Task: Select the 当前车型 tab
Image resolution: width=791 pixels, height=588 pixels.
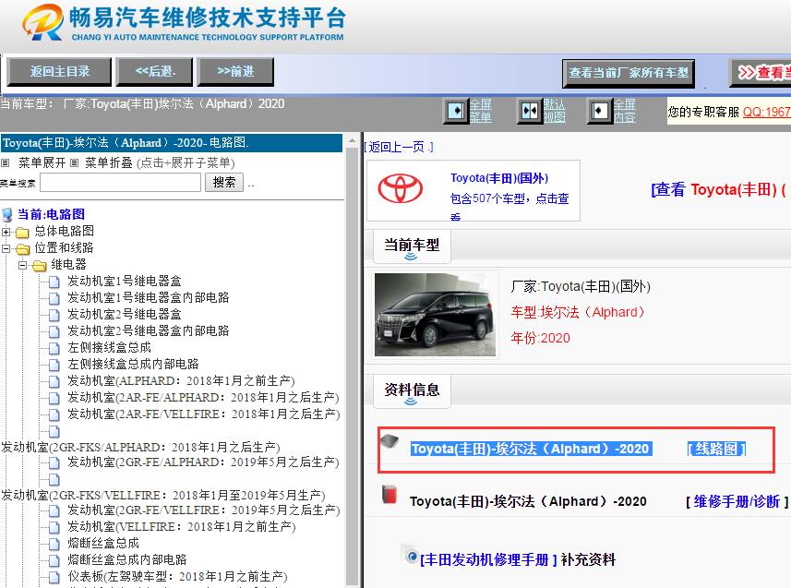Action: point(412,246)
